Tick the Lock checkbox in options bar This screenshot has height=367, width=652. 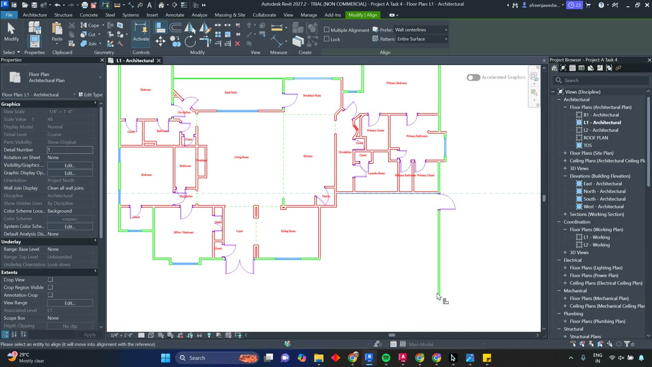pos(327,39)
